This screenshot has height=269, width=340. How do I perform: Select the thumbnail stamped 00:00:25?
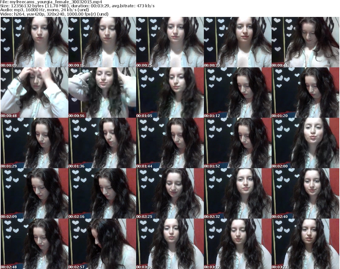coord(170,42)
